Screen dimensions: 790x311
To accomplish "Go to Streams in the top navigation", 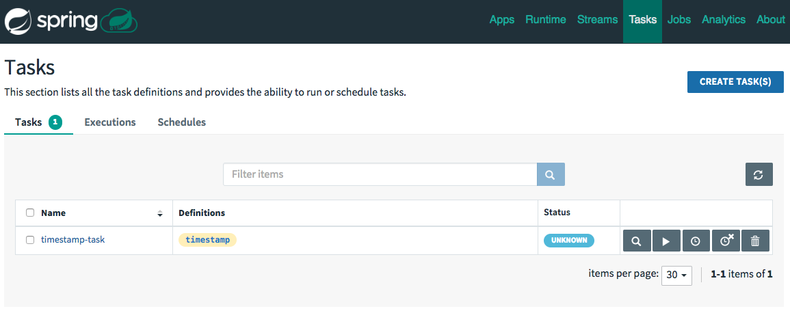I will pos(597,20).
